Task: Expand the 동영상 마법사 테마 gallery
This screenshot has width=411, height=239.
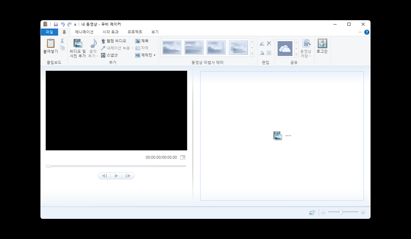Action: click(x=252, y=54)
